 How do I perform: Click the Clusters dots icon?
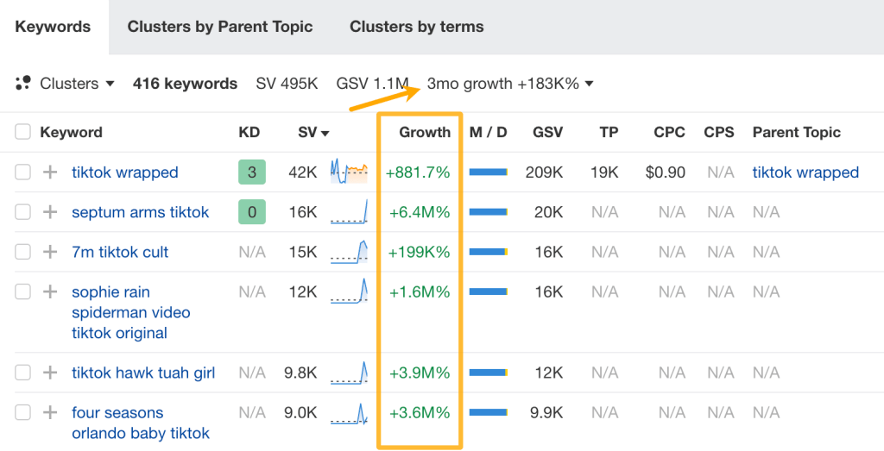coord(23,84)
